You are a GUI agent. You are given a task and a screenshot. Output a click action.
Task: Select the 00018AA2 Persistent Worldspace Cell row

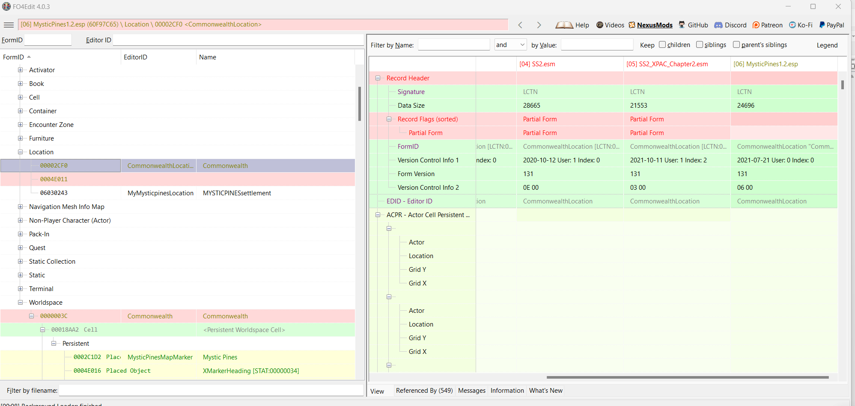178,330
